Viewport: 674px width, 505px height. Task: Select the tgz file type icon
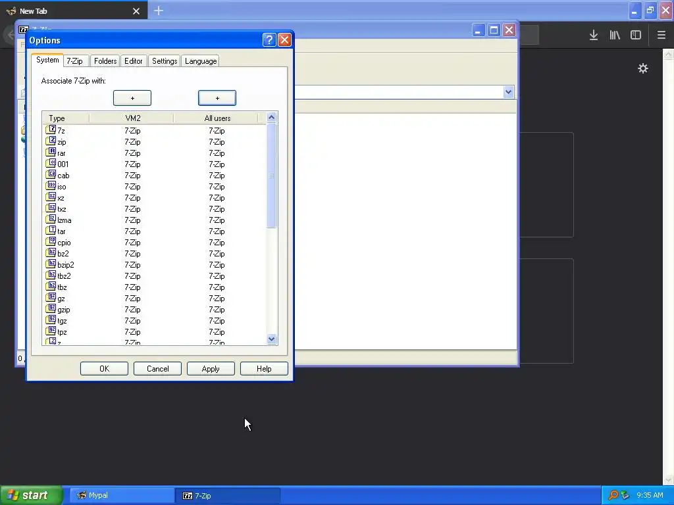pos(51,319)
